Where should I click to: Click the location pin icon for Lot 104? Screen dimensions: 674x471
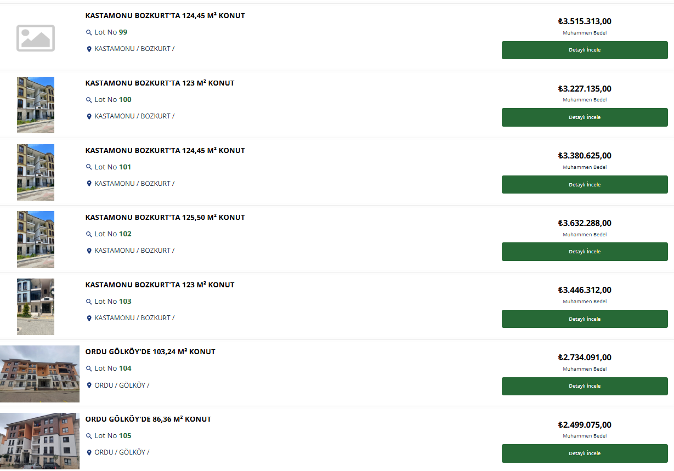coord(89,385)
